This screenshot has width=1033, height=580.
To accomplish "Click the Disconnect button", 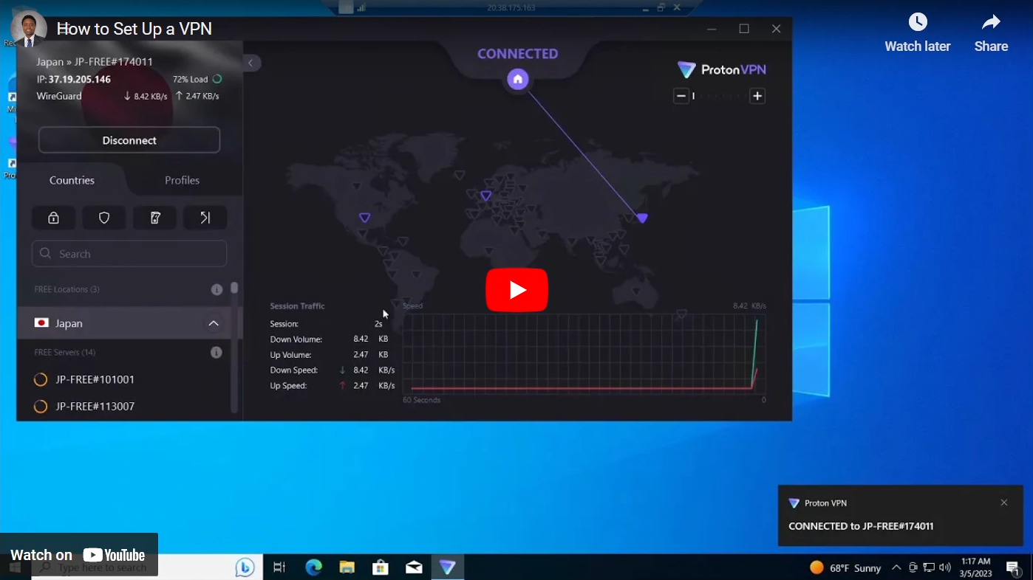I will click(x=129, y=139).
